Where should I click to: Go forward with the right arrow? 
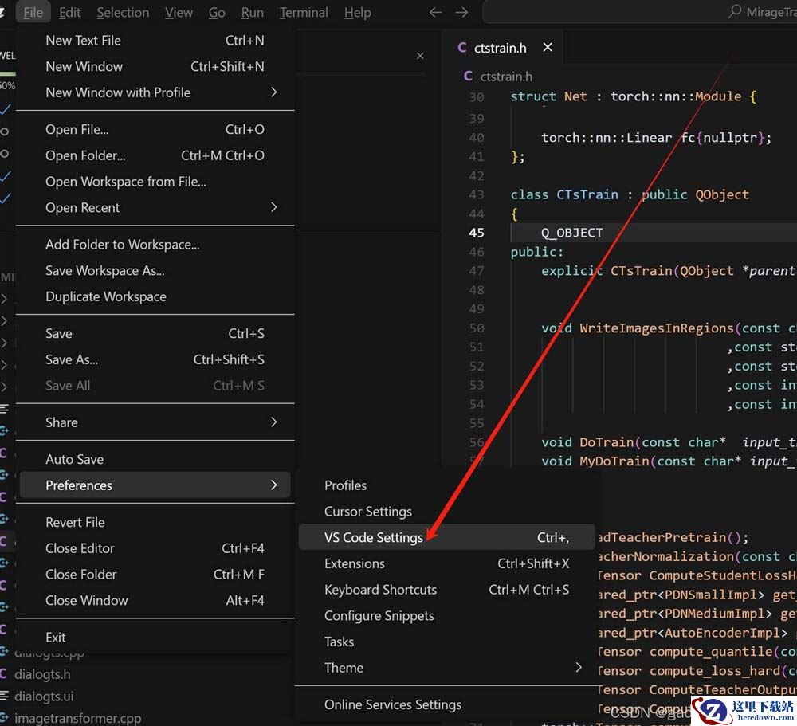point(461,12)
